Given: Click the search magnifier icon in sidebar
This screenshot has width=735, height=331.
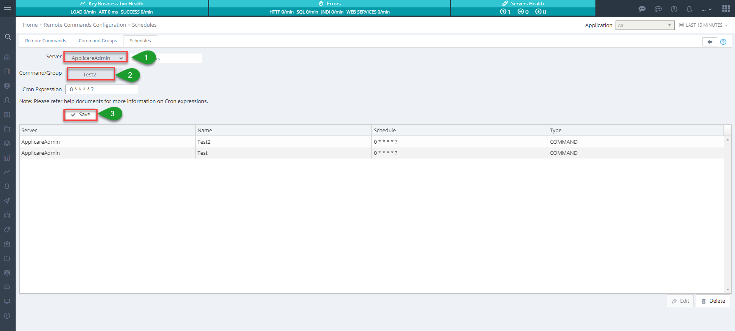Looking at the screenshot, I should [7, 37].
